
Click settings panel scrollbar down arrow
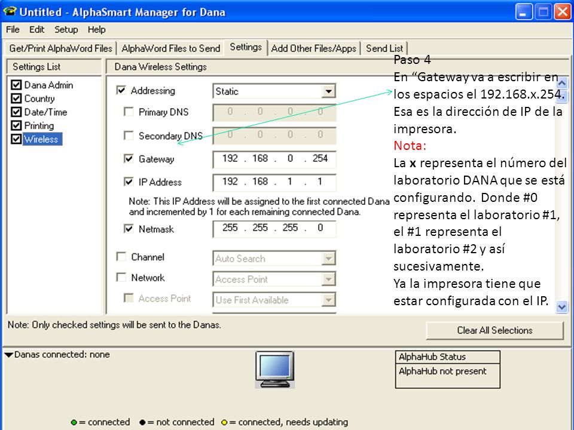(x=561, y=307)
